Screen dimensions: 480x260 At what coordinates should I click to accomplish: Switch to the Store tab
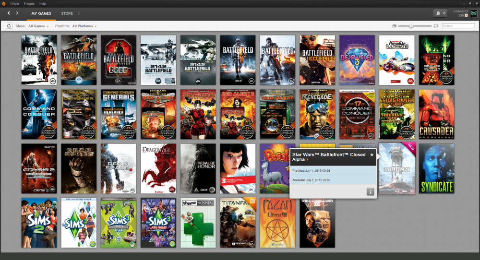[x=67, y=13]
